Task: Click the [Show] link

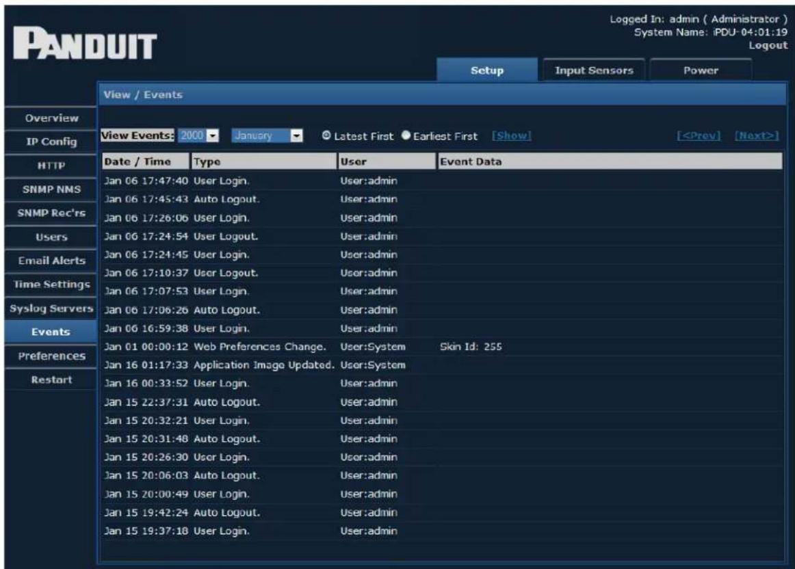Action: 512,136
